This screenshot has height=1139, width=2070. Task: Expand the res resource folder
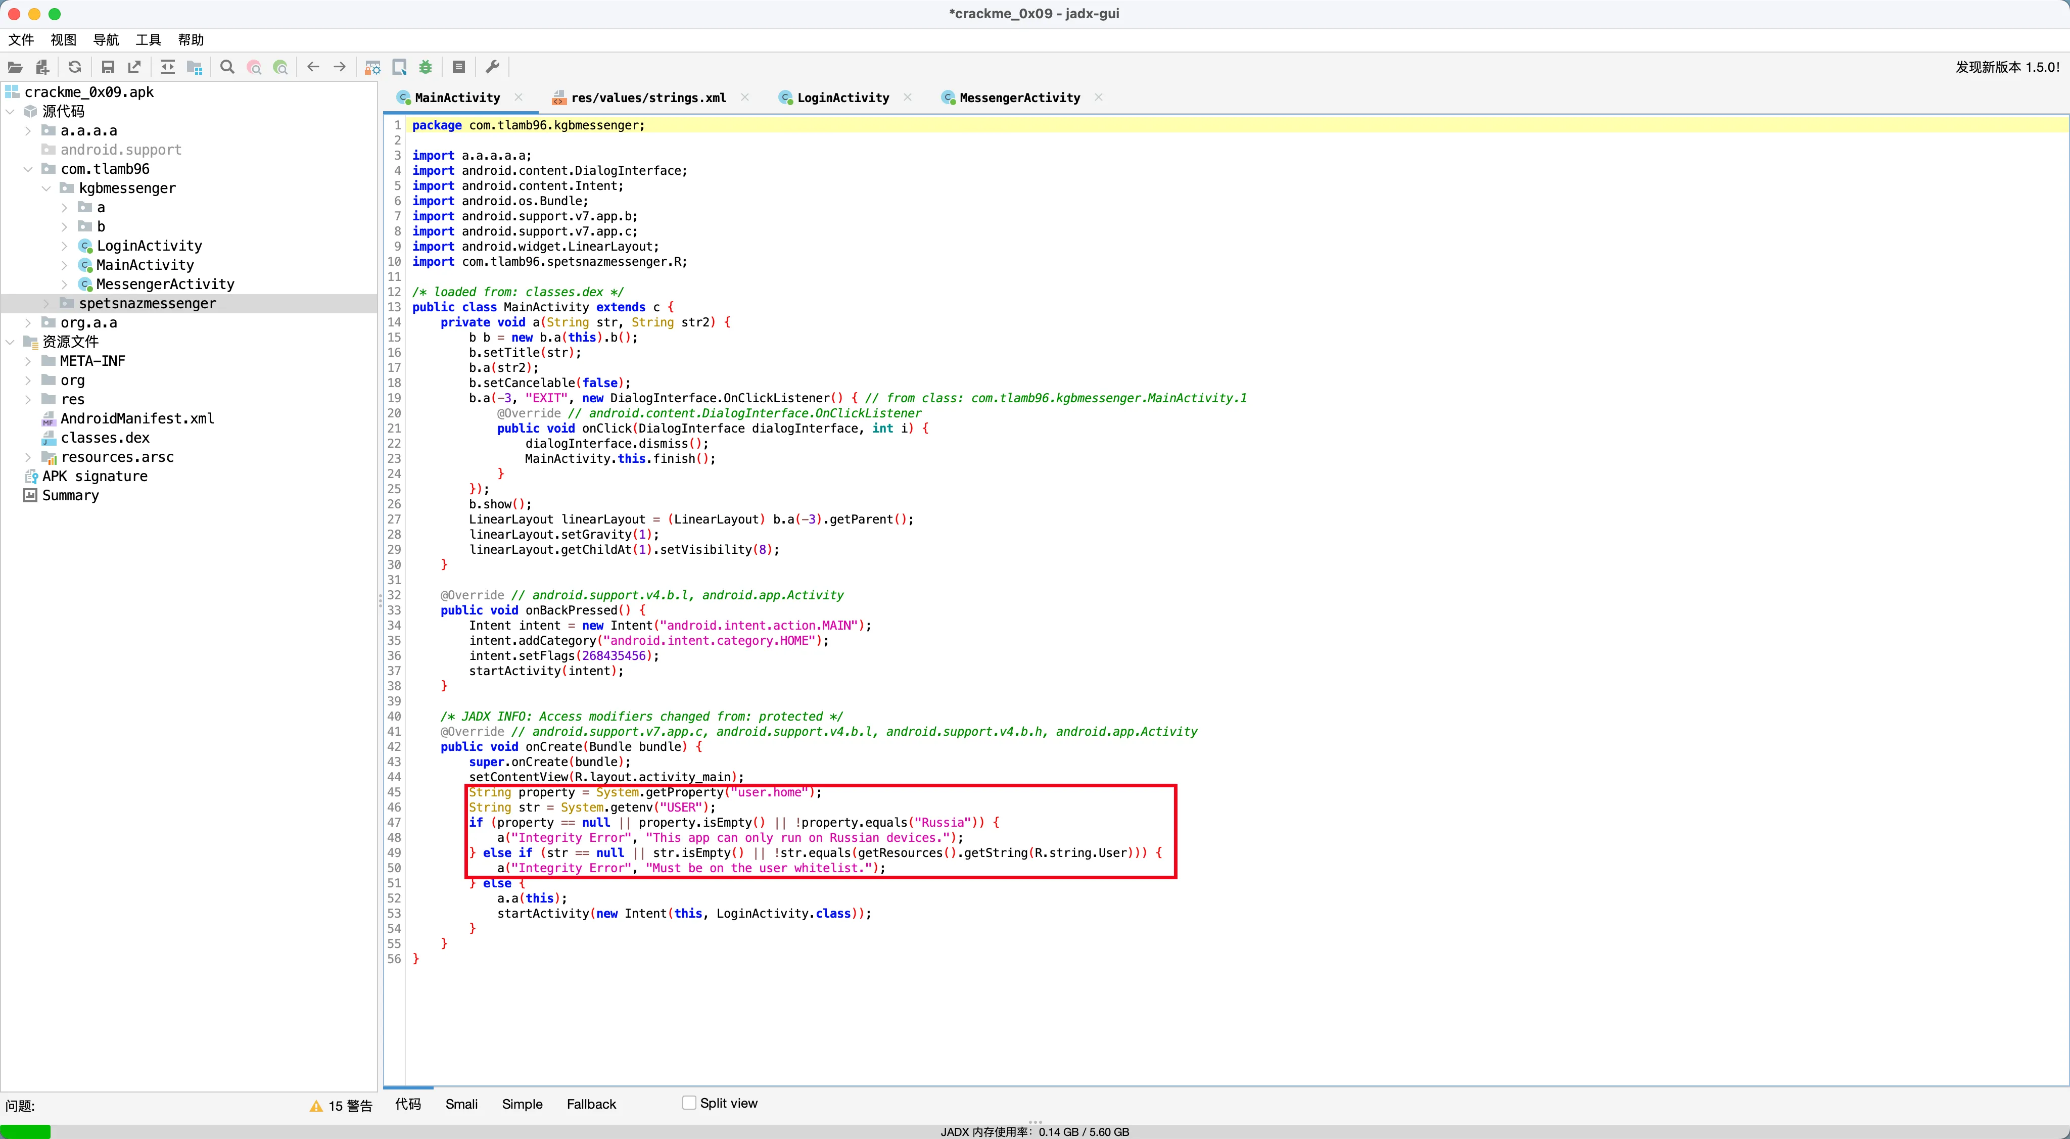coord(28,400)
